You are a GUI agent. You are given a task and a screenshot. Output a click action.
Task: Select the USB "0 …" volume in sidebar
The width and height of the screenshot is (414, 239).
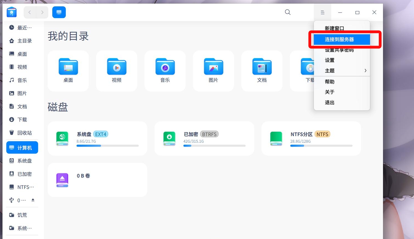click(x=18, y=200)
